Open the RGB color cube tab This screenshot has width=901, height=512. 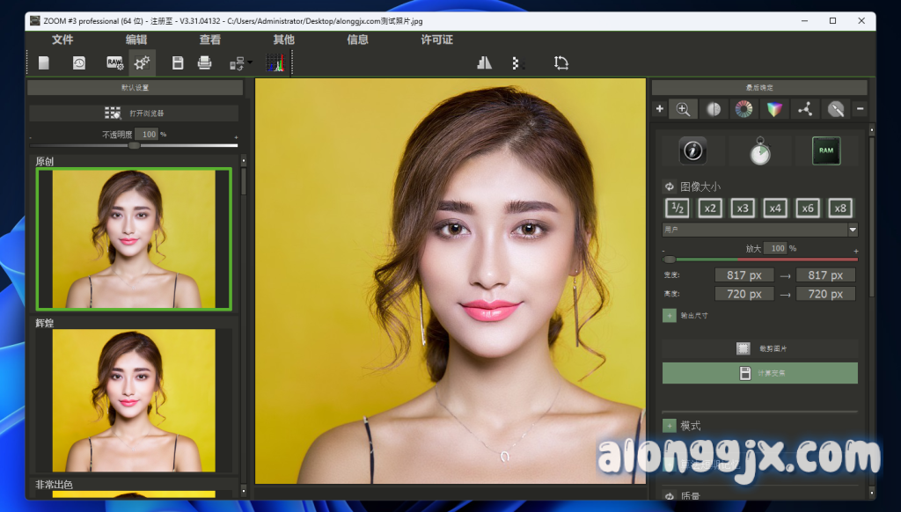click(773, 109)
